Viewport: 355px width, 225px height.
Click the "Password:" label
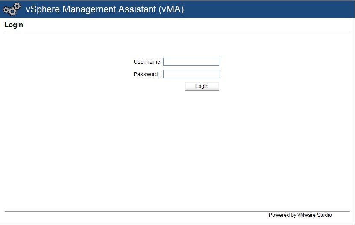[146, 74]
